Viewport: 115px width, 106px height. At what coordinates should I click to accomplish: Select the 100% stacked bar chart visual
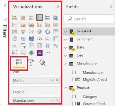click(x=48, y=18)
